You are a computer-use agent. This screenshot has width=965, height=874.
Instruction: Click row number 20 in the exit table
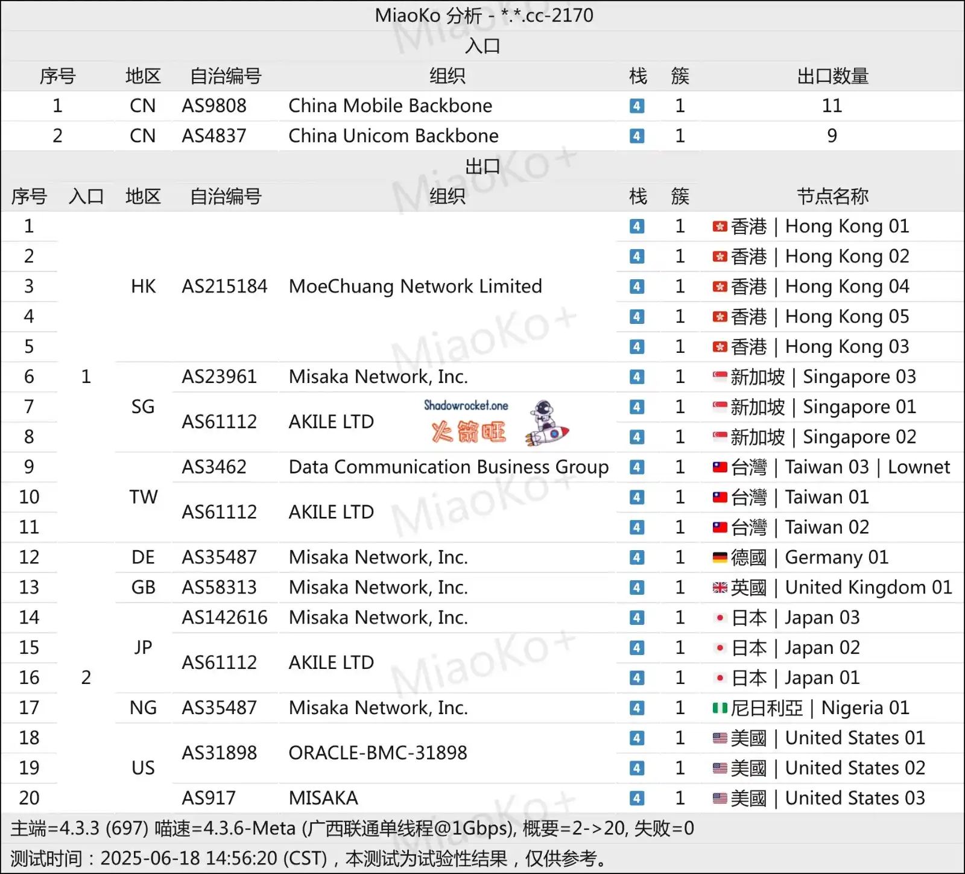click(29, 799)
